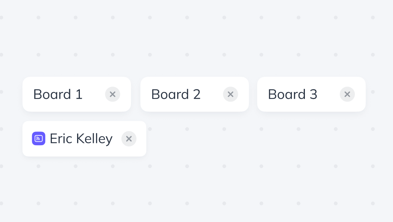Remove the Board 2 chip

[231, 94]
